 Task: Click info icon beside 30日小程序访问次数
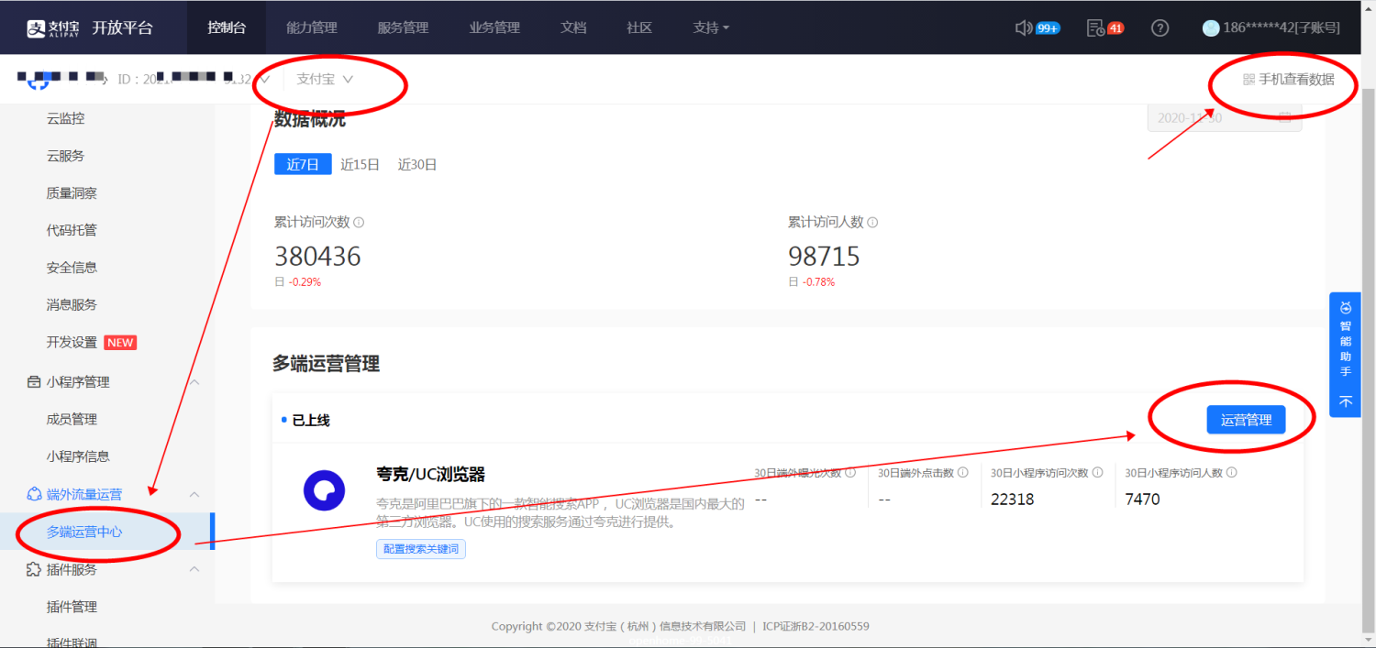pyautogui.click(x=1096, y=473)
